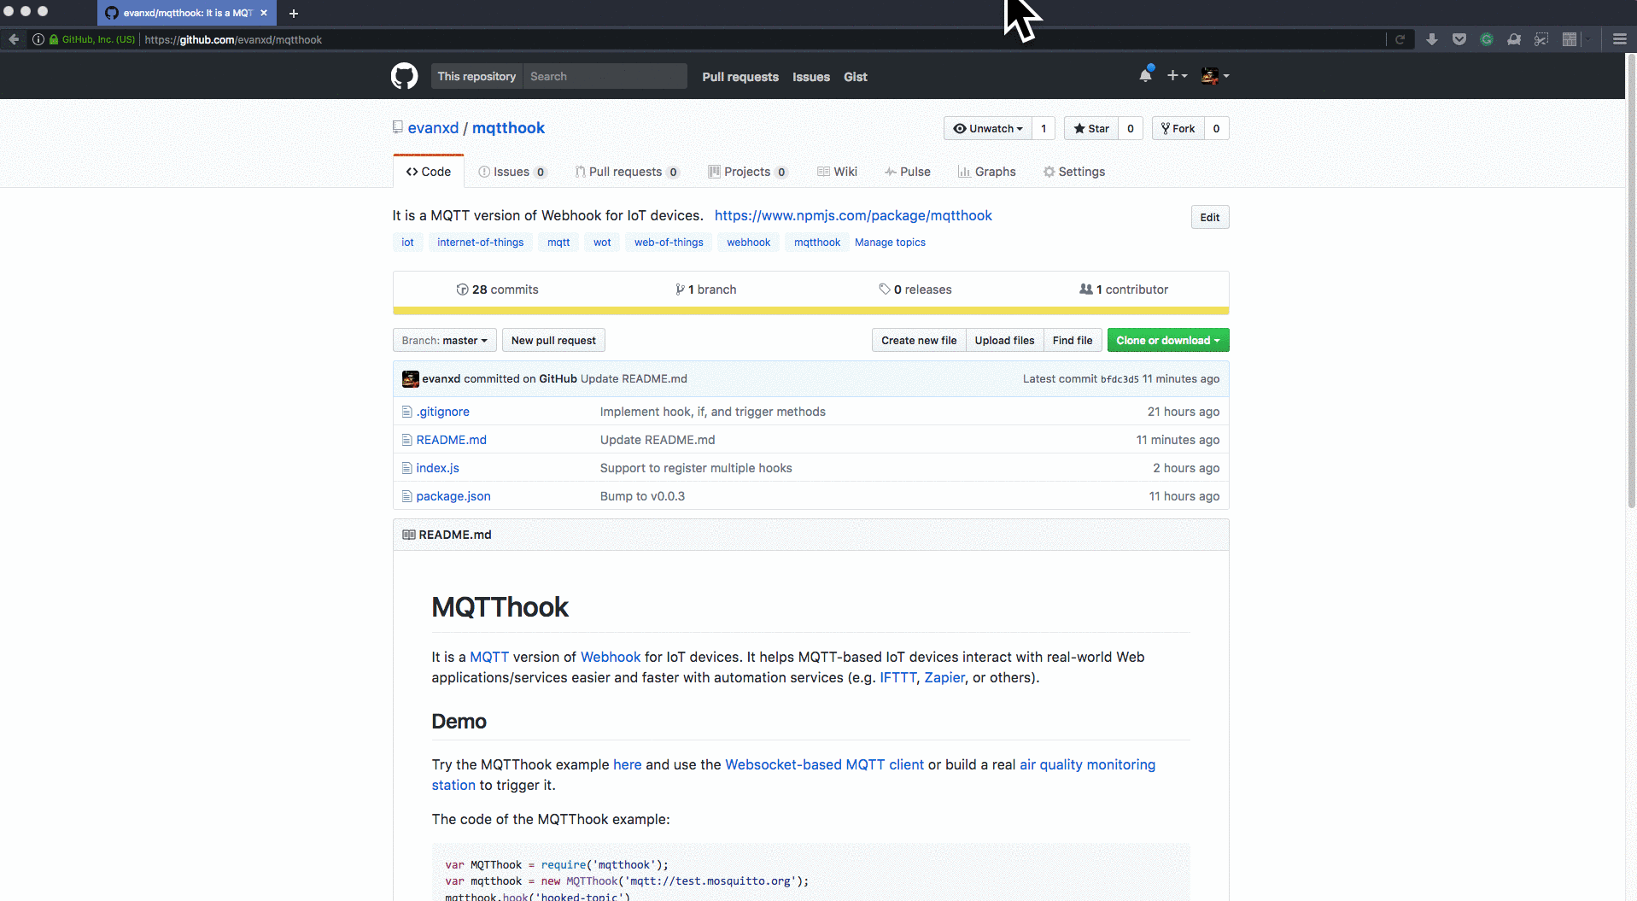The height and width of the screenshot is (901, 1637).
Task: Focus the repository Search field
Action: click(605, 76)
